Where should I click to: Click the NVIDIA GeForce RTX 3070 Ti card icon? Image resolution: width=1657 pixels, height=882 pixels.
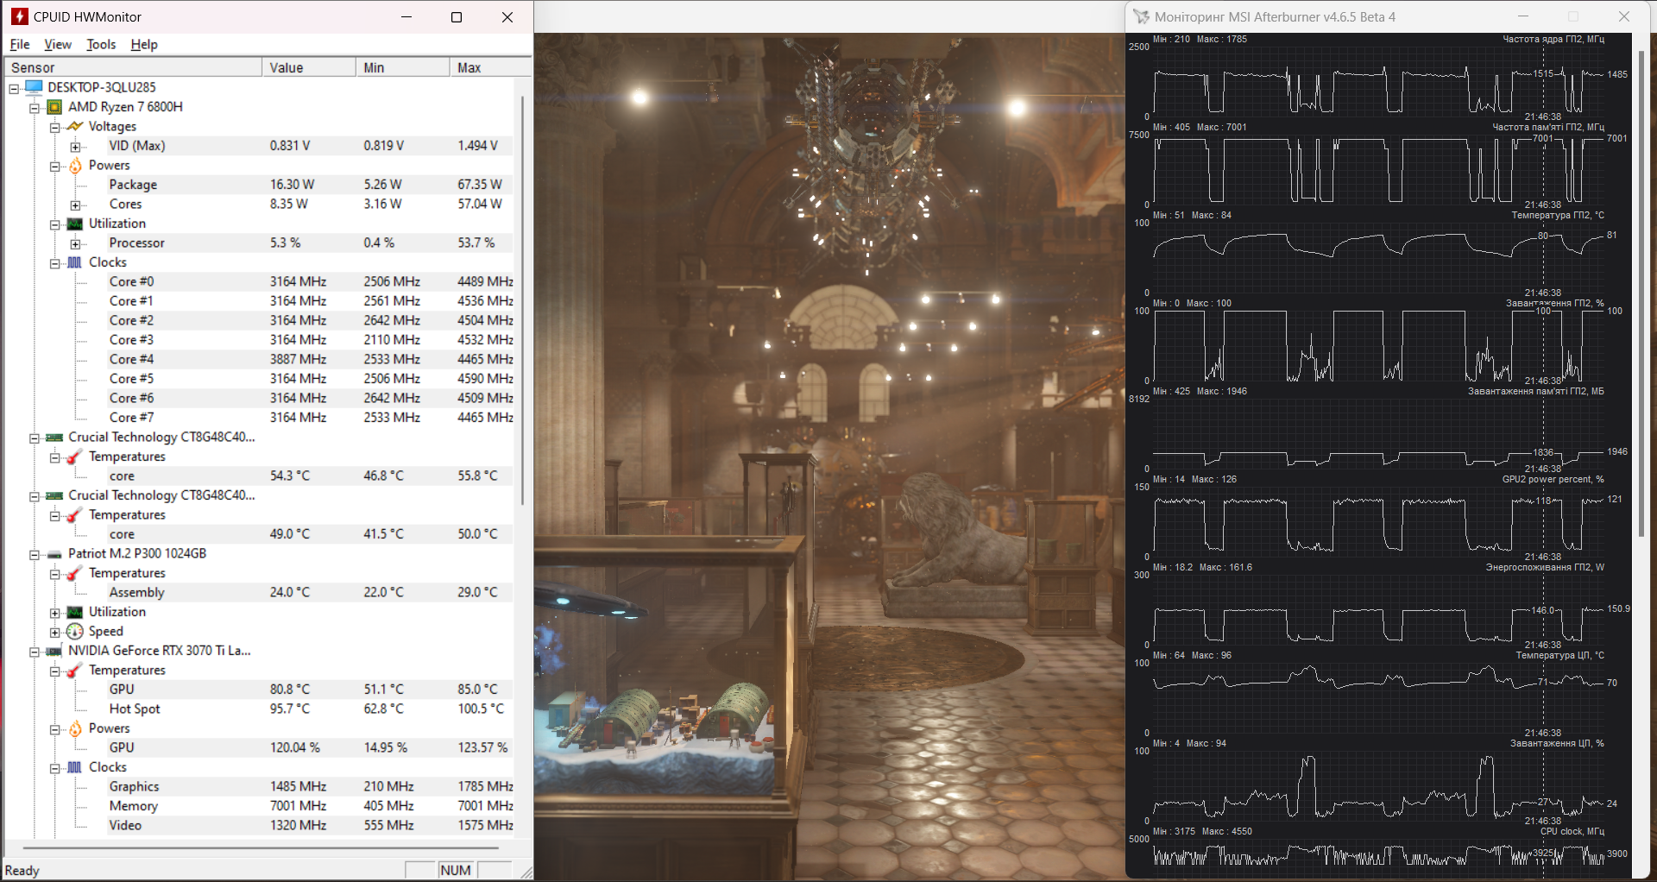(54, 651)
